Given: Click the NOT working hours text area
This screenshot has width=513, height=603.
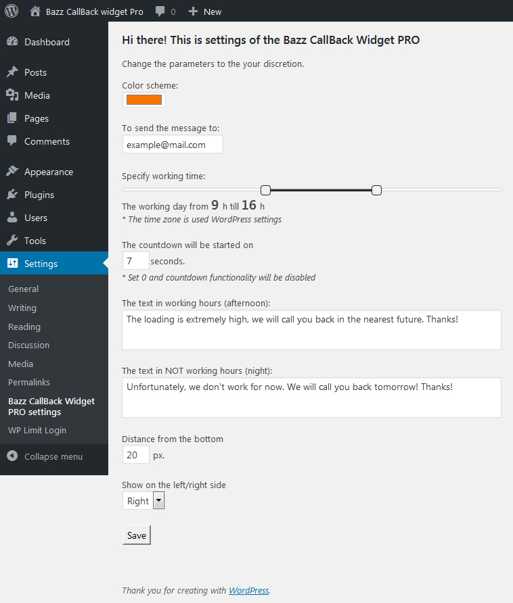Looking at the screenshot, I should 311,397.
